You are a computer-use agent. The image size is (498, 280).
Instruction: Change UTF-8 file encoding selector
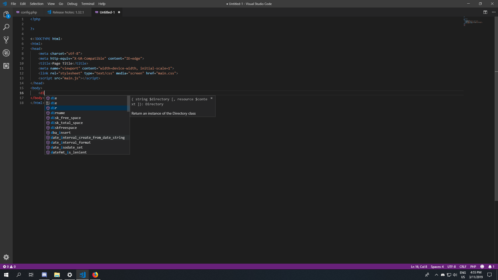pos(451,267)
